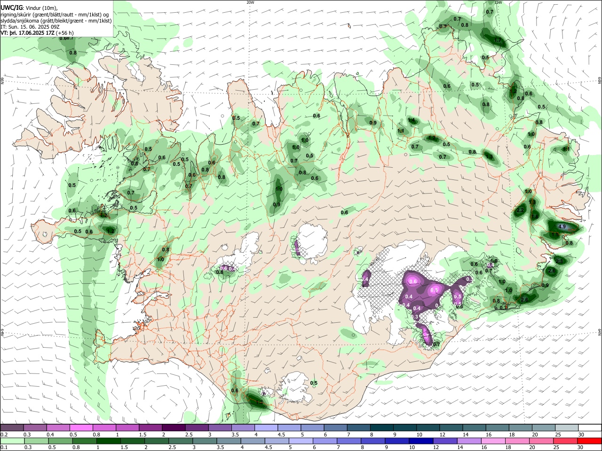
Task: Select the 2.3 rainfall label on the map
Action: [x=559, y=261]
